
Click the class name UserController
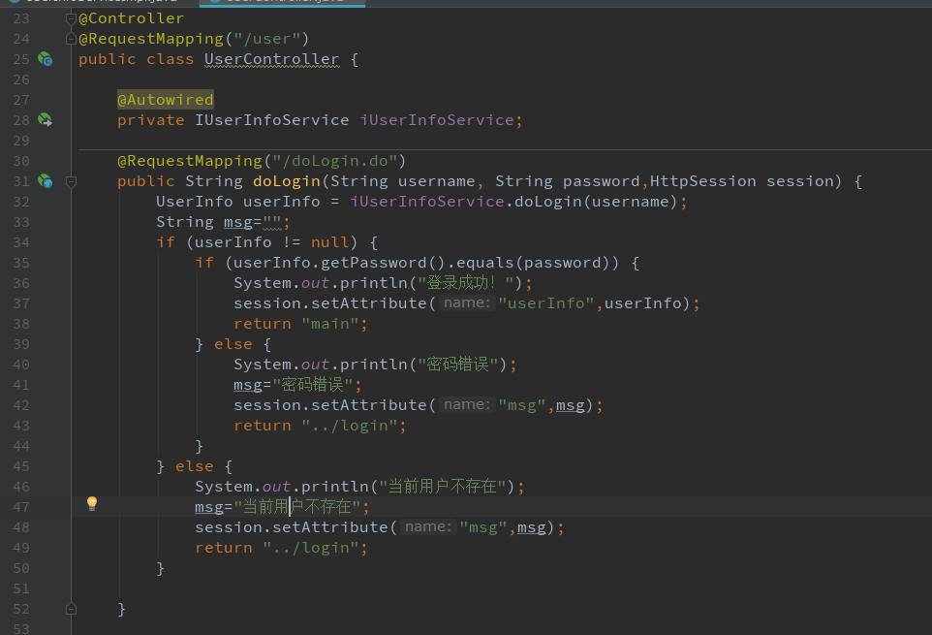point(272,59)
